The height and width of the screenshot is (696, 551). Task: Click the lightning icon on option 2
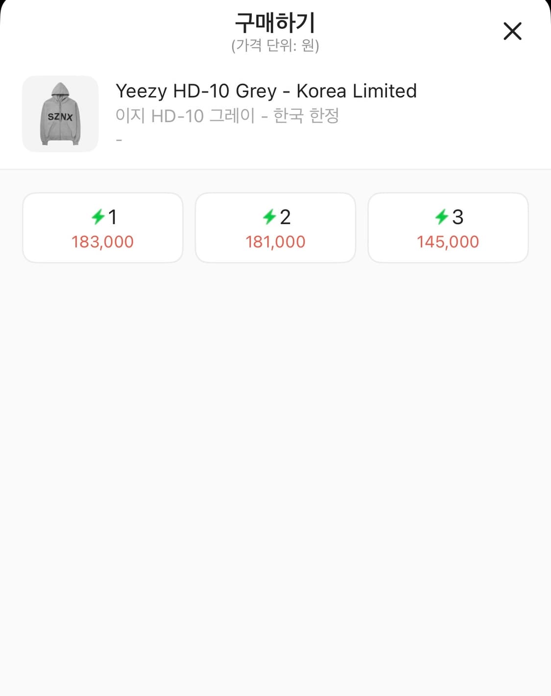269,217
